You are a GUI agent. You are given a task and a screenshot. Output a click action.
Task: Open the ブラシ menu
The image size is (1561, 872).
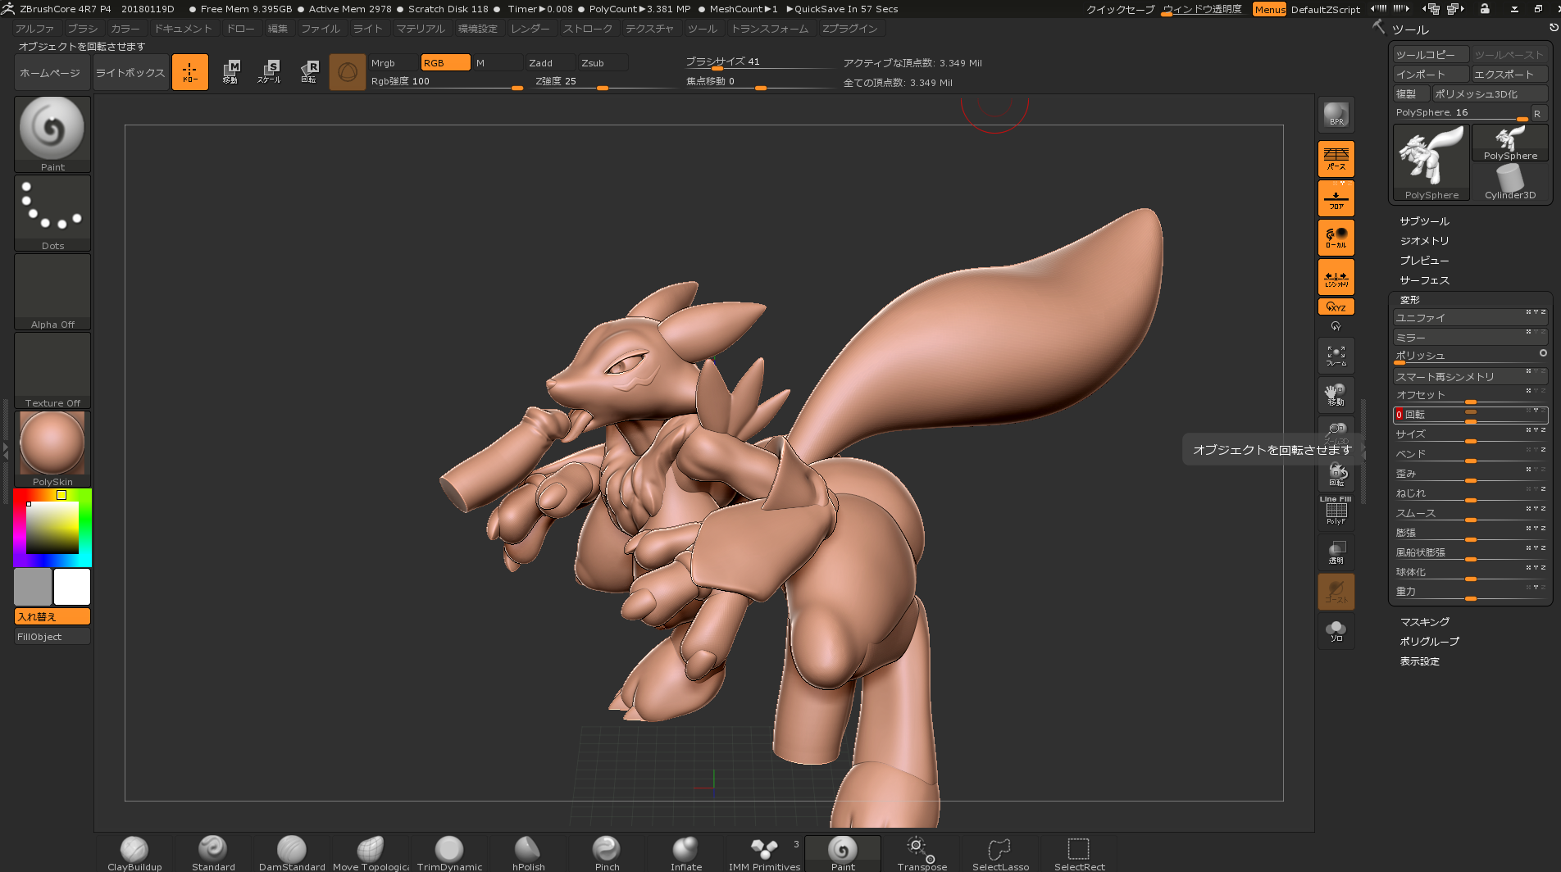(x=82, y=29)
